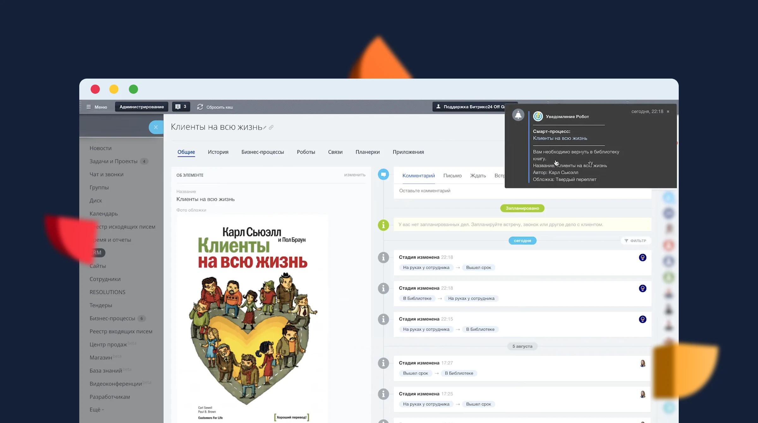The image size is (758, 423).
Task: Select the Письмо activity tab
Action: [452, 176]
